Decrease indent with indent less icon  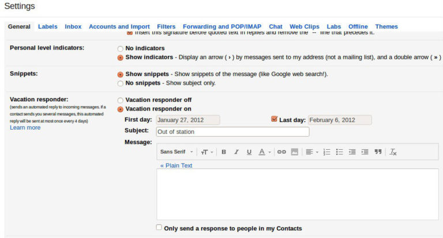[352, 152]
